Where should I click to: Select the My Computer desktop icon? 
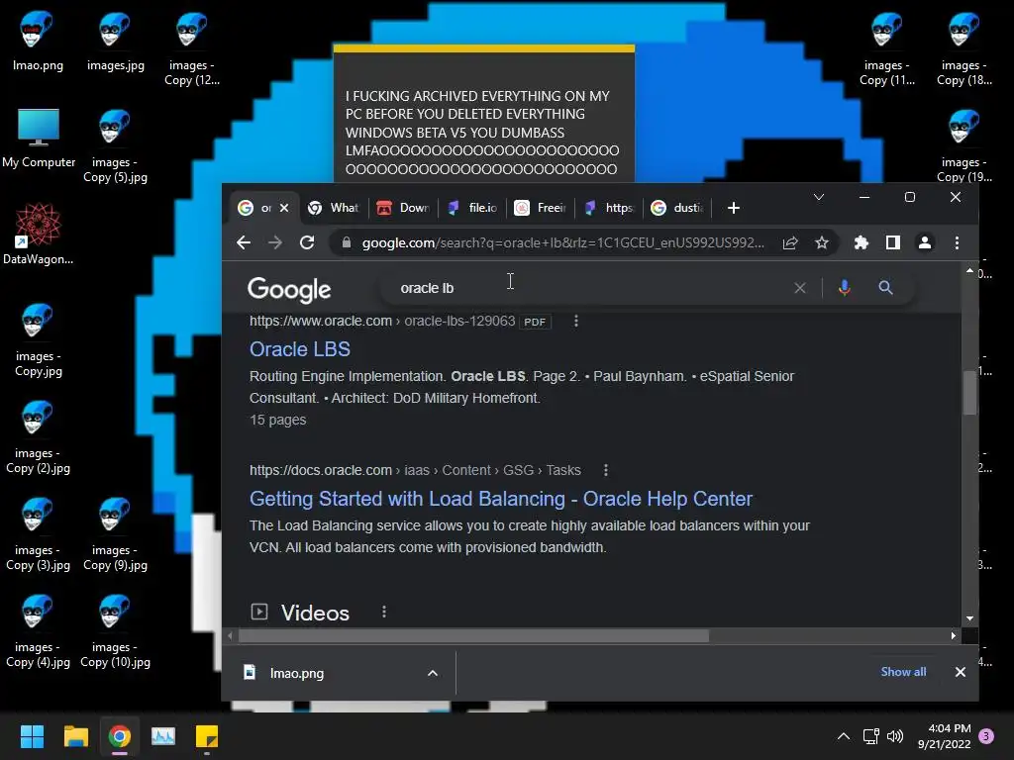(x=39, y=138)
